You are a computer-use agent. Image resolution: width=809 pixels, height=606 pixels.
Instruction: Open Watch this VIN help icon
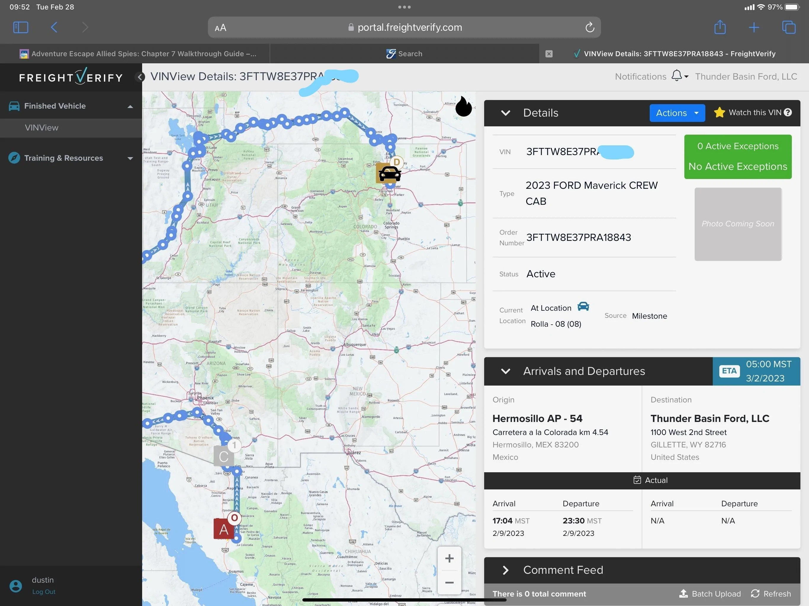[x=788, y=112]
